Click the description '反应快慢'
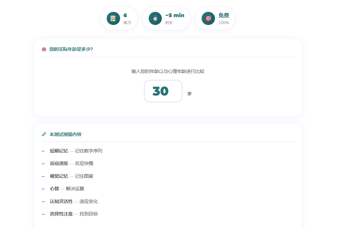The height and width of the screenshot is (228, 341). pyautogui.click(x=84, y=163)
